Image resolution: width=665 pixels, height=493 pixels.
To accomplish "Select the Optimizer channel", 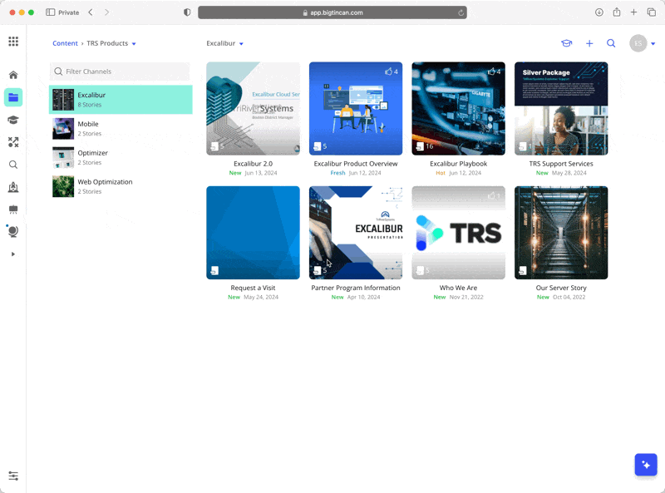I will coord(121,157).
